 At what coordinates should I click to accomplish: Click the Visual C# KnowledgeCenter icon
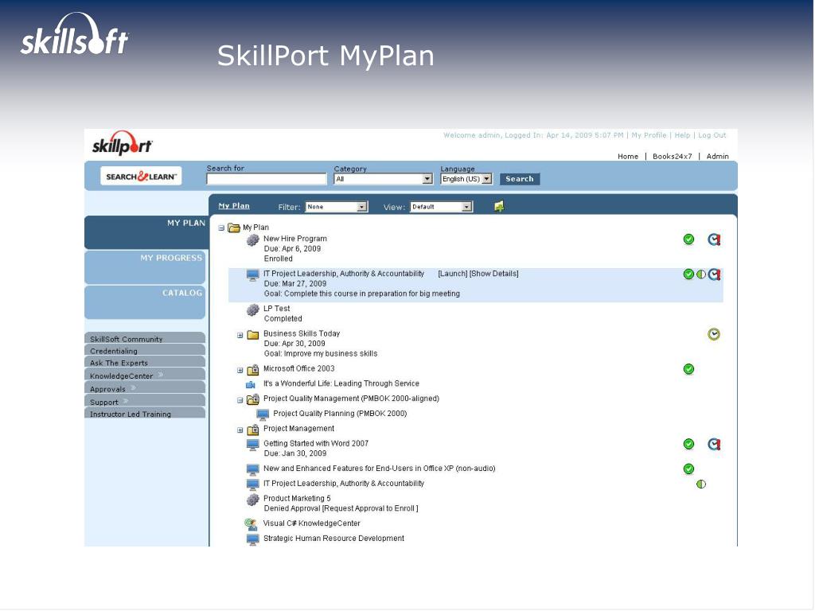pos(251,524)
